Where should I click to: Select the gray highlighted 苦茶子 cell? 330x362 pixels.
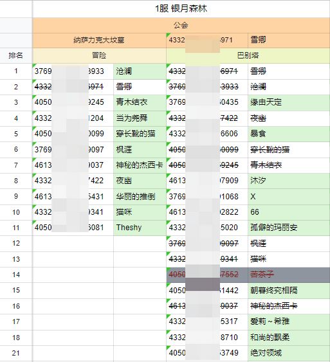(x=289, y=275)
